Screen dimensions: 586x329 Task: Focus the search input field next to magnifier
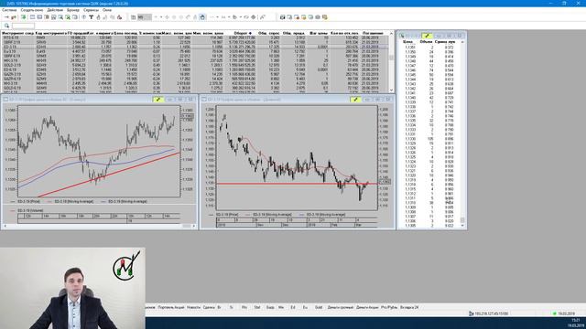coord(23,26)
